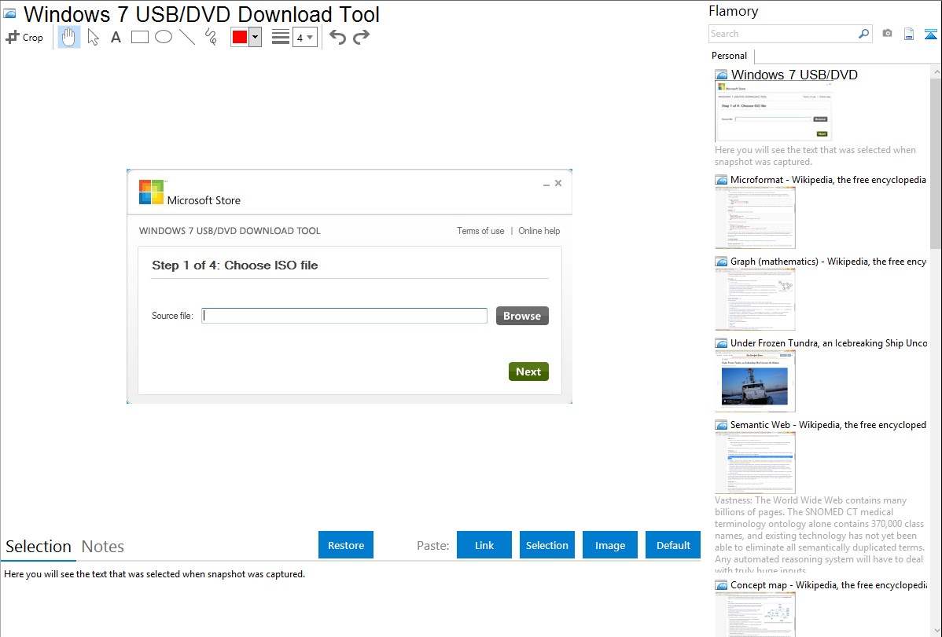This screenshot has width=942, height=637.
Task: Click the scrollbar down arrow
Action: (x=936, y=631)
